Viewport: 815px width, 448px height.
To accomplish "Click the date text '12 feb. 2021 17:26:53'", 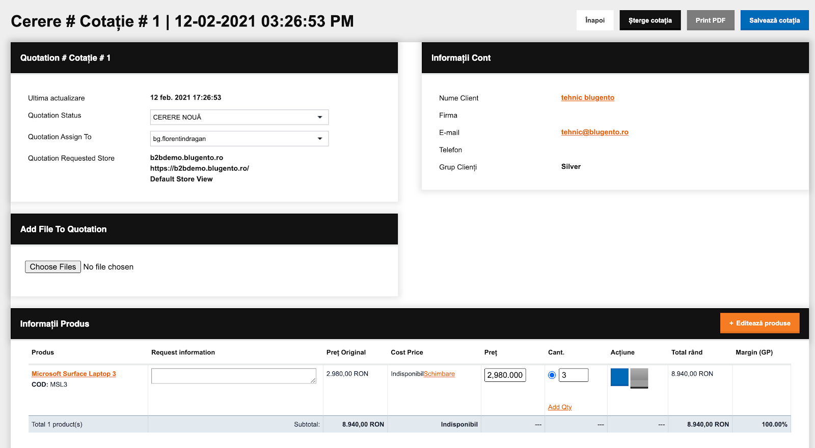I will [186, 98].
